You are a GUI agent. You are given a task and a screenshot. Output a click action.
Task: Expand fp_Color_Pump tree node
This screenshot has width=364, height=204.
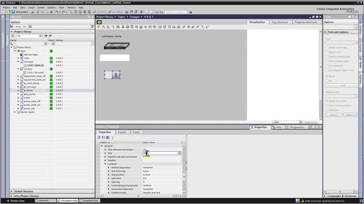pos(18,83)
